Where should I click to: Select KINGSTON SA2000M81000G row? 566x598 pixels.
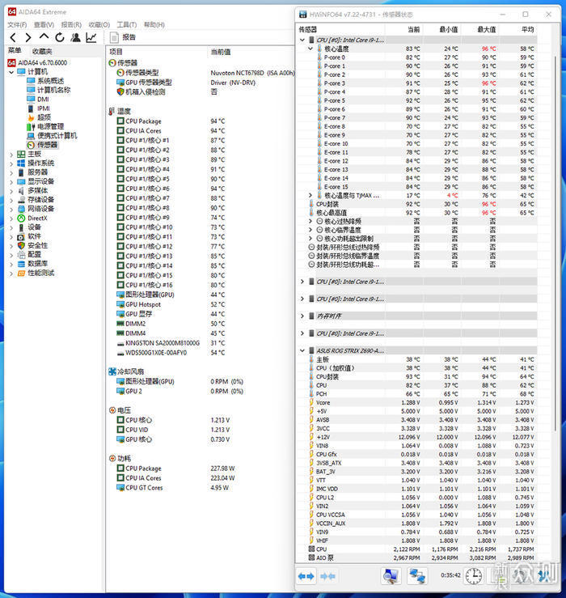click(x=170, y=343)
